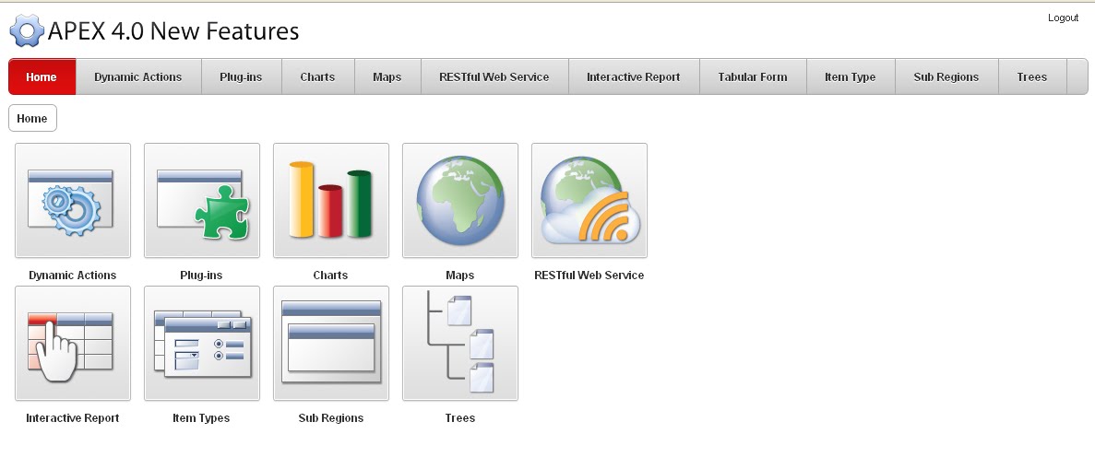Select the Home tab
This screenshot has width=1095, height=469.
tap(42, 76)
